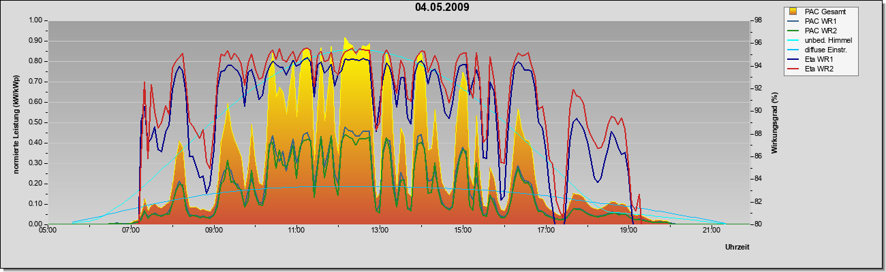Select the PAC WR2 green legend line
886x272 pixels.
793,31
